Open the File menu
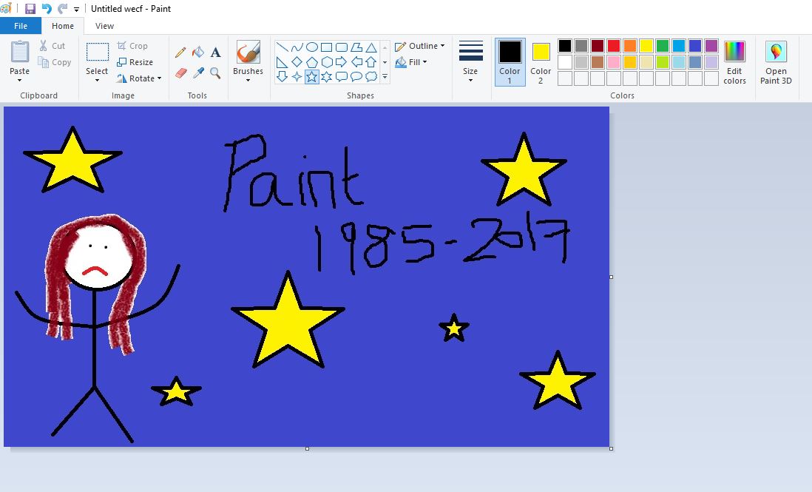Screen dimensions: 812x492 click(x=21, y=26)
